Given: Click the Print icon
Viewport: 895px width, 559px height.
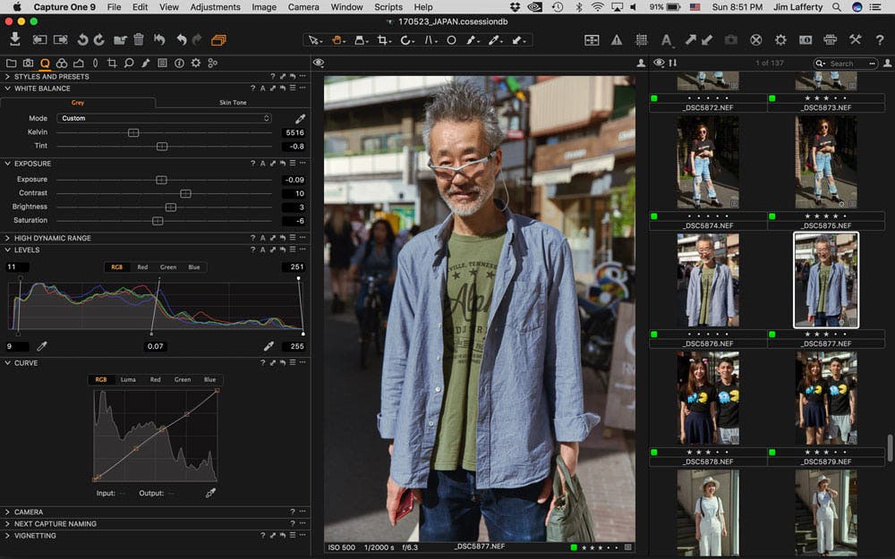Looking at the screenshot, I should pos(830,40).
